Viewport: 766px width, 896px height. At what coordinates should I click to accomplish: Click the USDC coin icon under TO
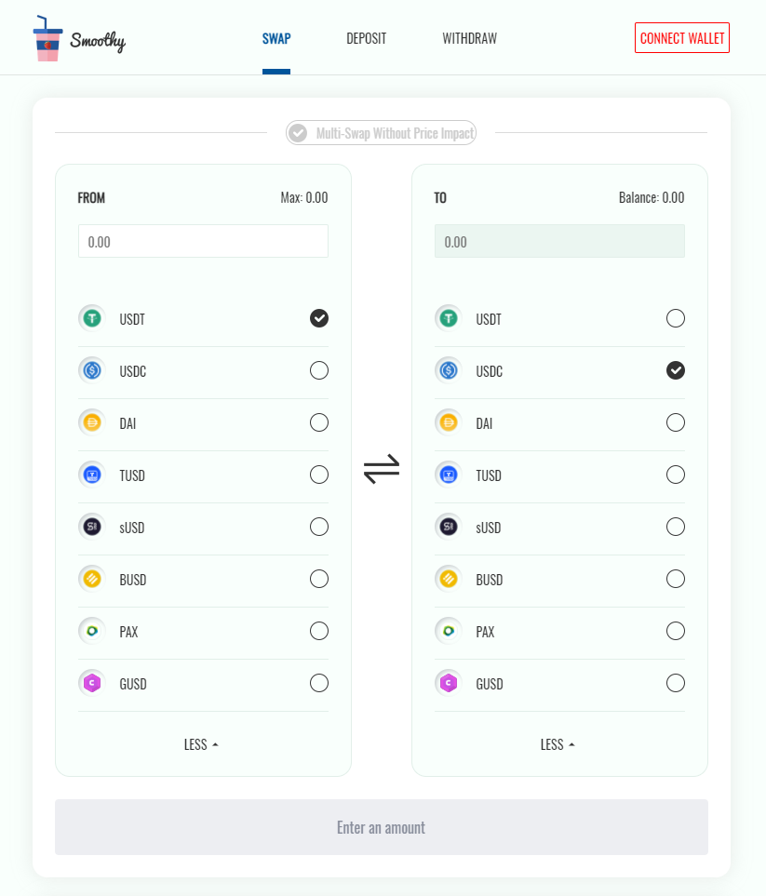click(449, 371)
